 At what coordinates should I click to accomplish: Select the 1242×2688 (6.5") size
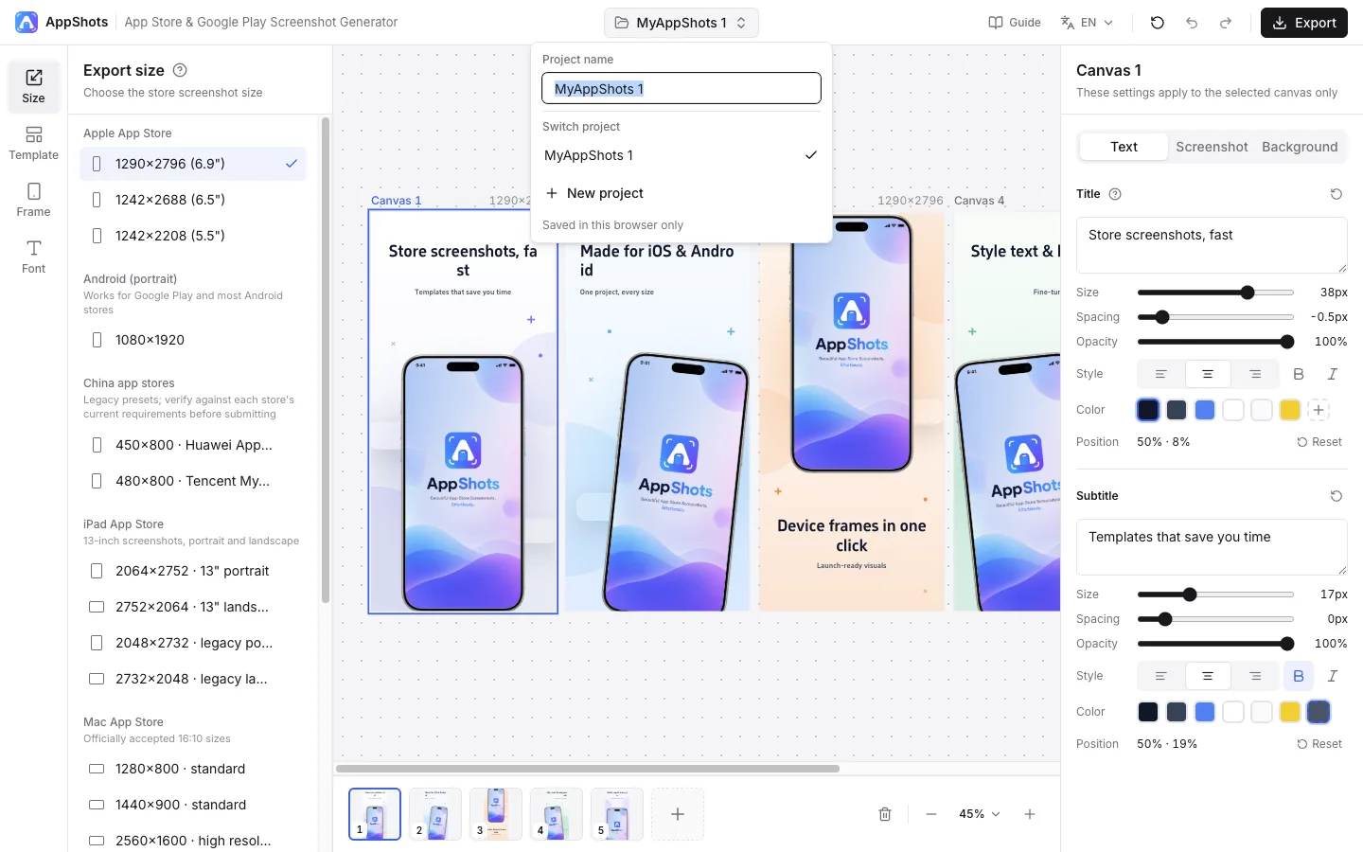[193, 200]
